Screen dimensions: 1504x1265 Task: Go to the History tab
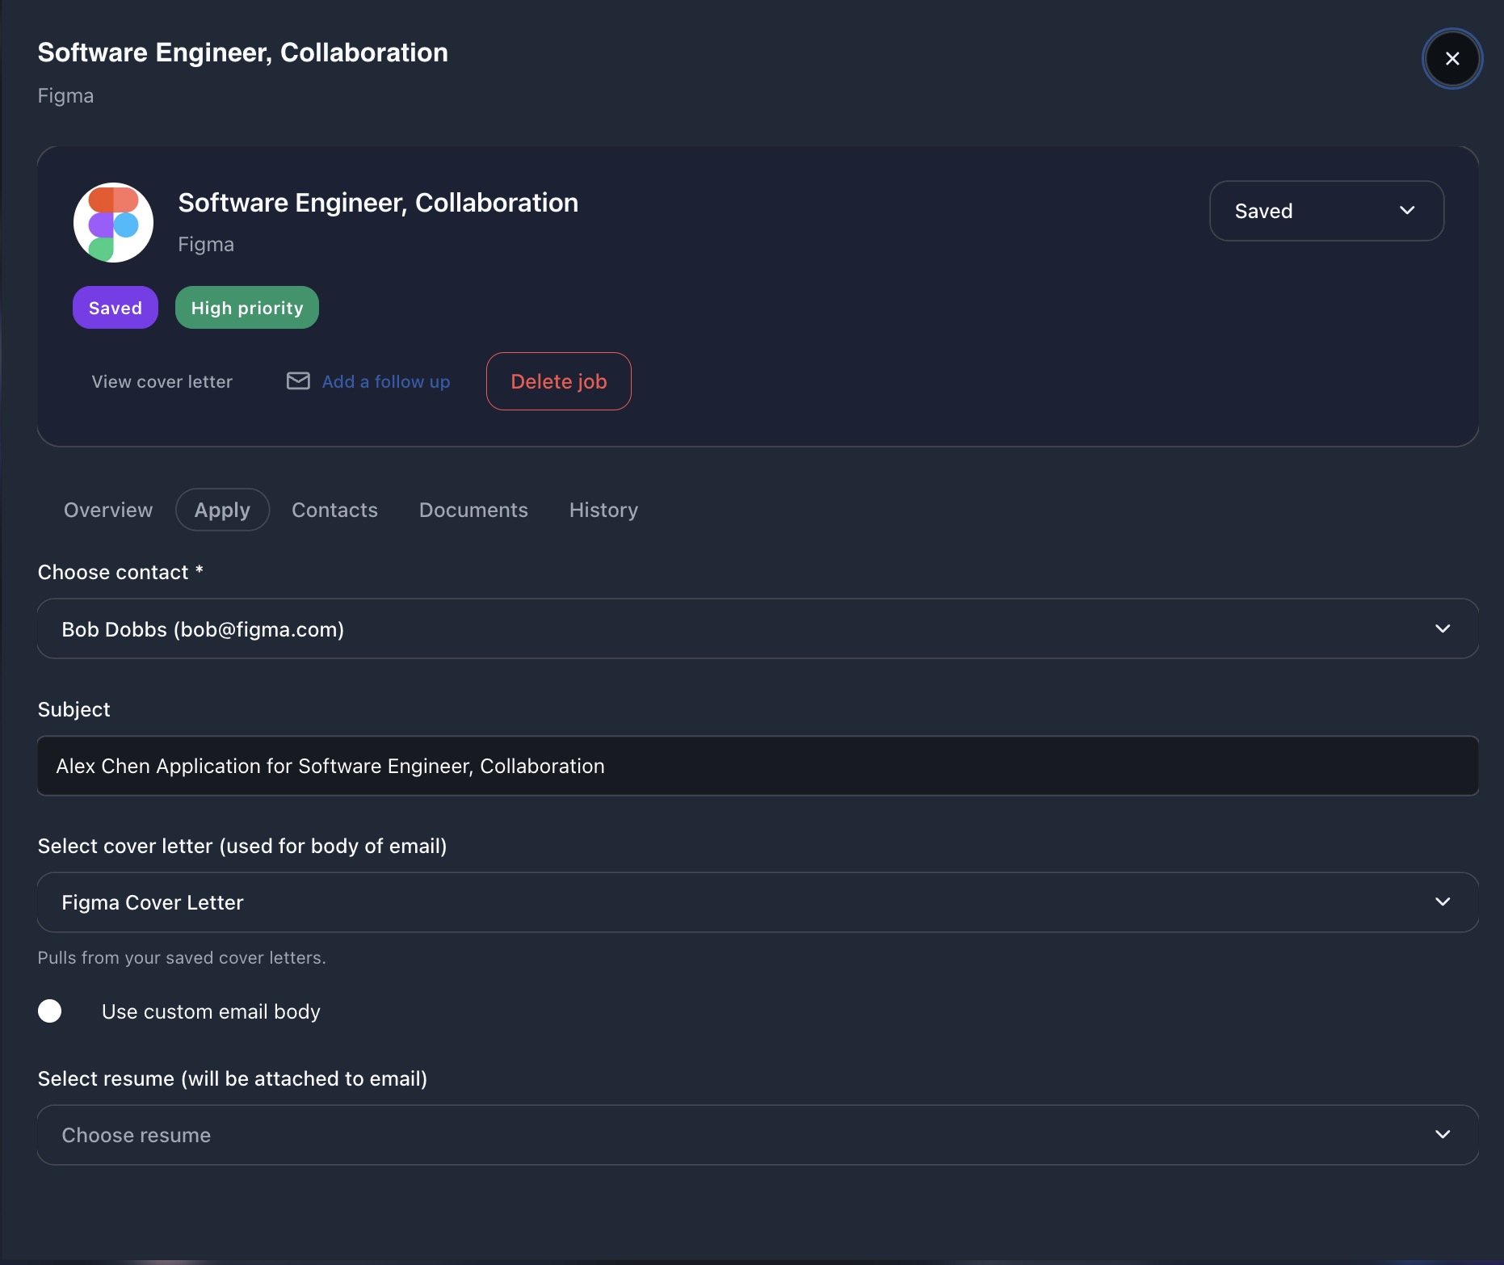(603, 510)
